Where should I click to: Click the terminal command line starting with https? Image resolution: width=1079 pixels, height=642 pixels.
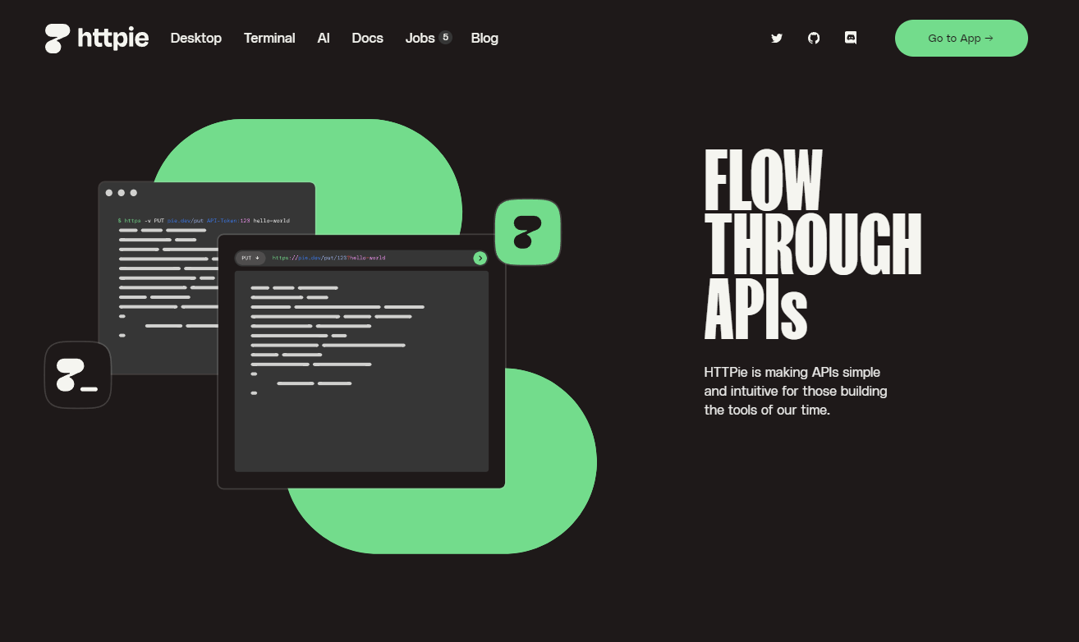pyautogui.click(x=204, y=220)
